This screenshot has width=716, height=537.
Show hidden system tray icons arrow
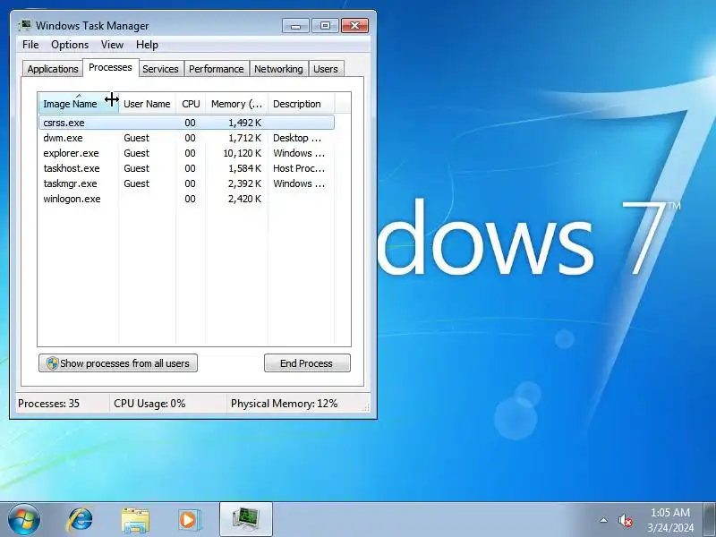tap(603, 520)
